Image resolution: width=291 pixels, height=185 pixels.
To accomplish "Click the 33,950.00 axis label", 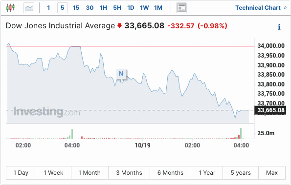I will coord(271,55).
